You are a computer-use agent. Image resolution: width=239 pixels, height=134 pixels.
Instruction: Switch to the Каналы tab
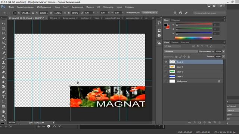175,42
